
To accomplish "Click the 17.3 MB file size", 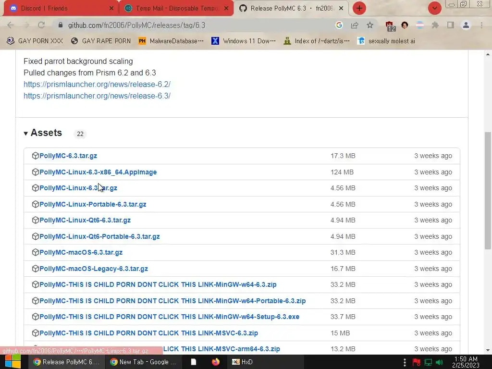I will coord(343,156).
